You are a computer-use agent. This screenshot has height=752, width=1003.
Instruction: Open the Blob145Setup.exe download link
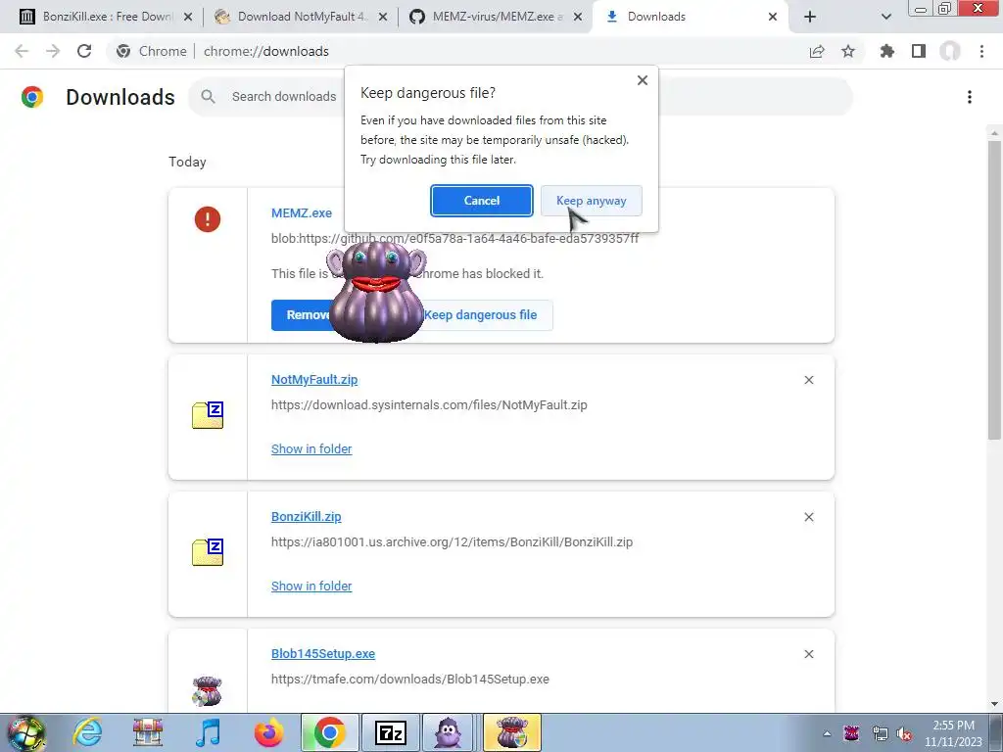click(x=323, y=653)
